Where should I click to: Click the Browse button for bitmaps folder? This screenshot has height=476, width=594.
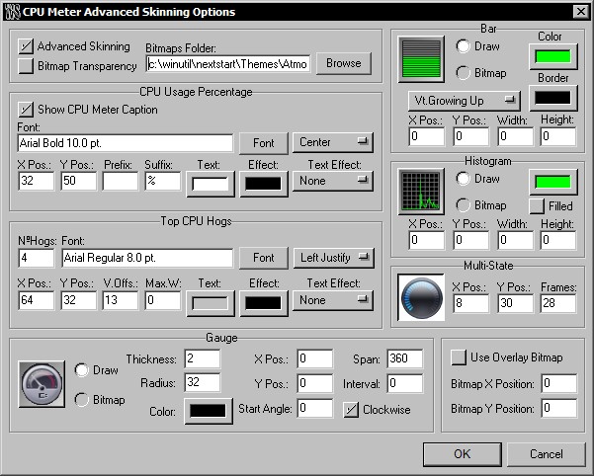pyautogui.click(x=344, y=63)
